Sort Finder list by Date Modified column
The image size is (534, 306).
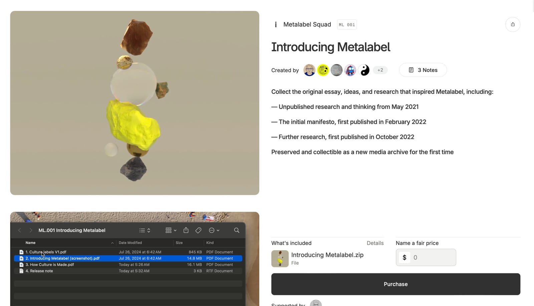click(x=130, y=243)
